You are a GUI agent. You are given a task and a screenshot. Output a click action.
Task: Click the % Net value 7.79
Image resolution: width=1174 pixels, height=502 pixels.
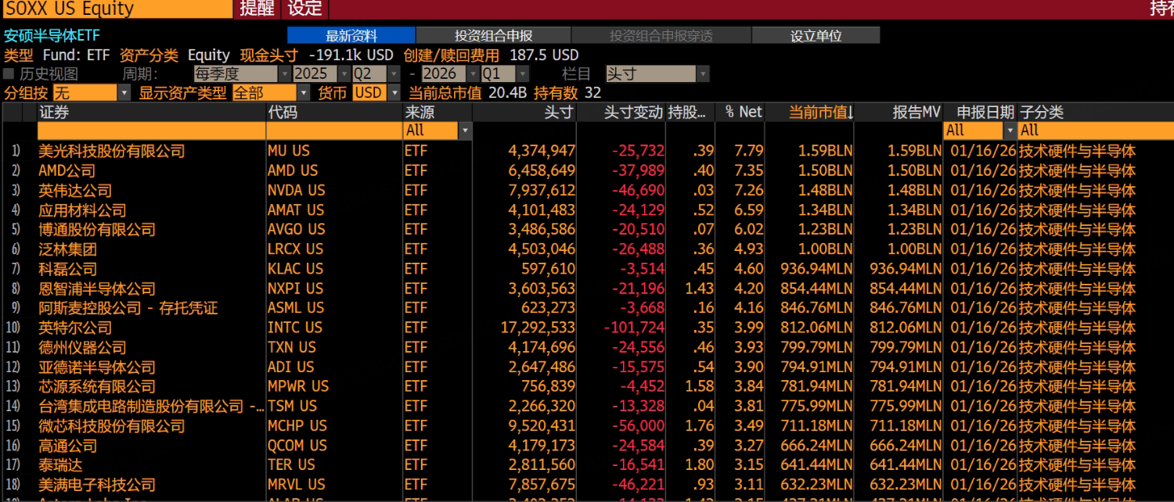click(x=749, y=151)
